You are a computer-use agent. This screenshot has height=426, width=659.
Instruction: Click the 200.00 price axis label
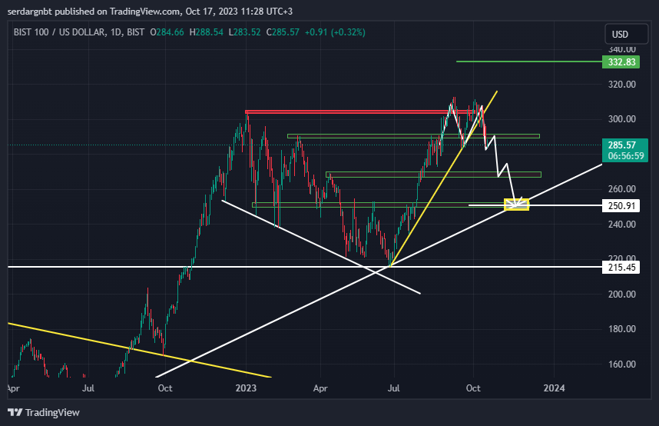tap(621, 295)
